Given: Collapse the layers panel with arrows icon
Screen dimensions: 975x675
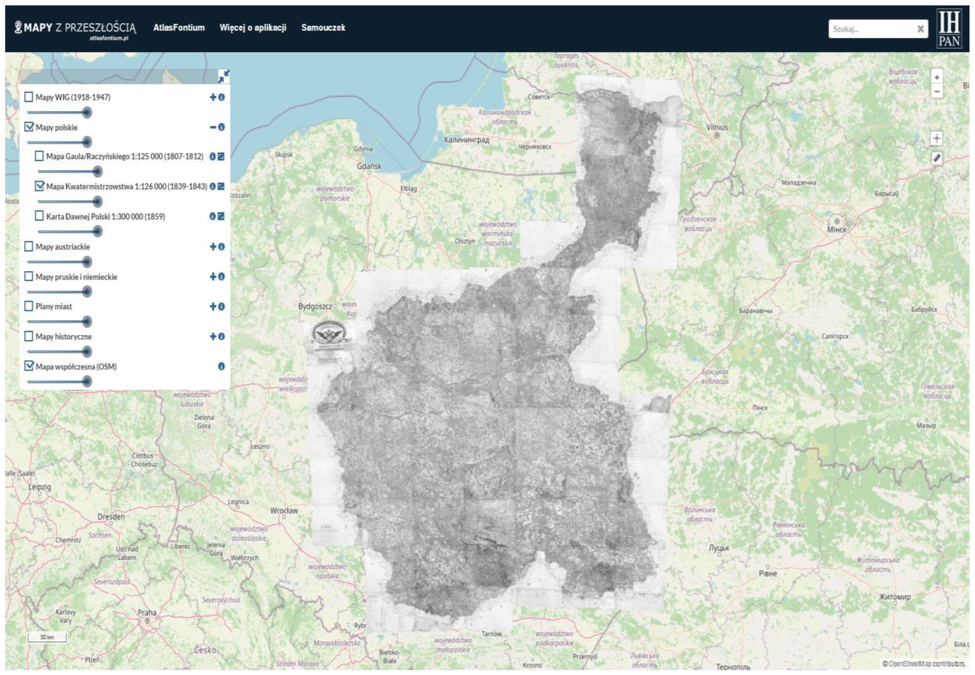Looking at the screenshot, I should [x=223, y=77].
